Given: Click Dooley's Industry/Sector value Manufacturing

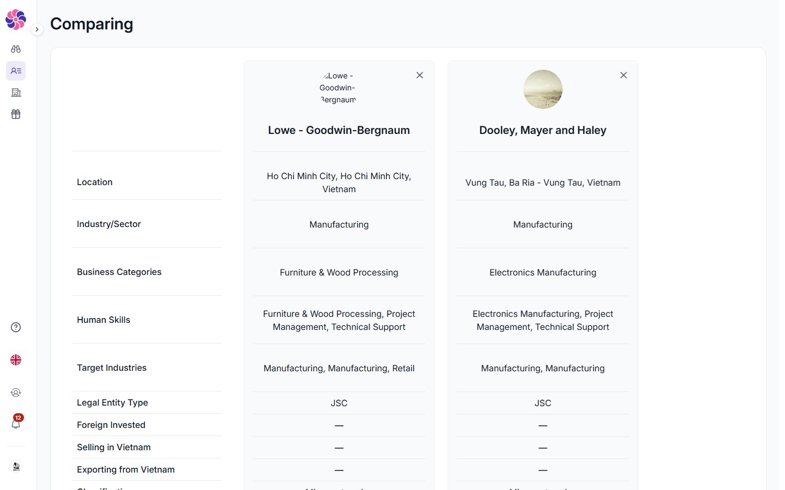Looking at the screenshot, I should 543,224.
